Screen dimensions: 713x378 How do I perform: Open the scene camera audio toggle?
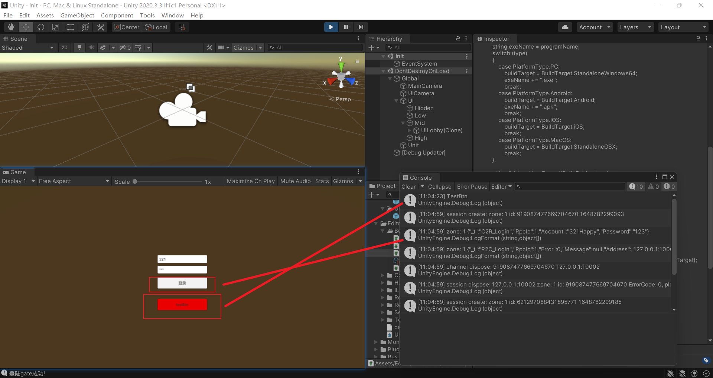(91, 47)
